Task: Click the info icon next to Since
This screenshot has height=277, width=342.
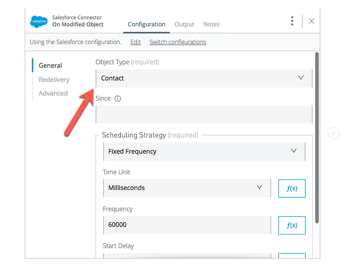Action: [118, 99]
